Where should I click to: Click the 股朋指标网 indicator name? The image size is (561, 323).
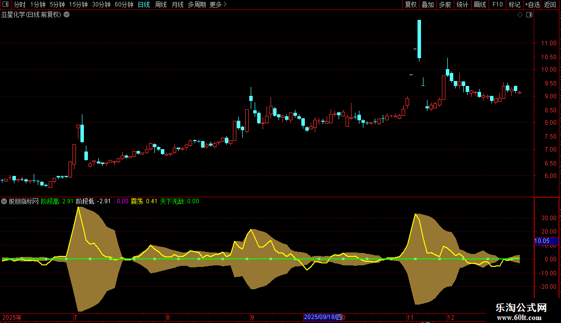24,201
